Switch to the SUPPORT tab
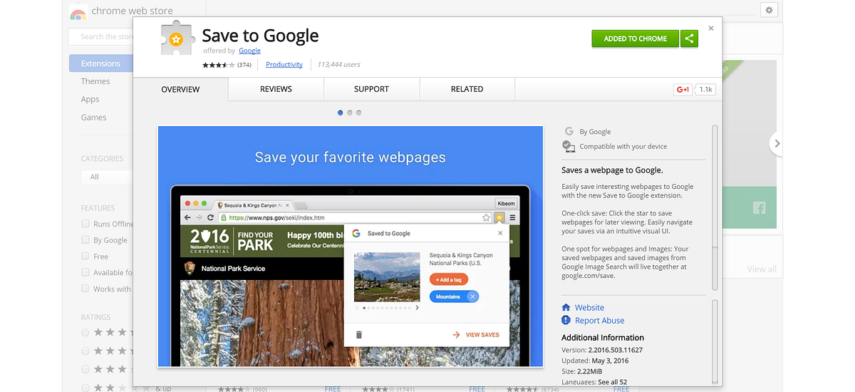This screenshot has width=855, height=392. pos(371,89)
